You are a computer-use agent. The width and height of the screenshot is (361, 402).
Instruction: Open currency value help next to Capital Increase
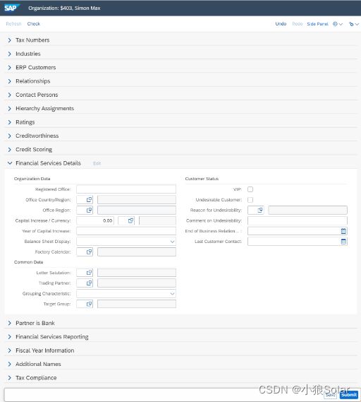tap(130, 220)
